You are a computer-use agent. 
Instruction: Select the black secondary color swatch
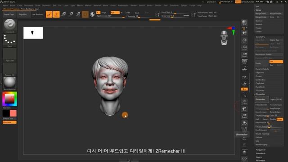pos(6,113)
